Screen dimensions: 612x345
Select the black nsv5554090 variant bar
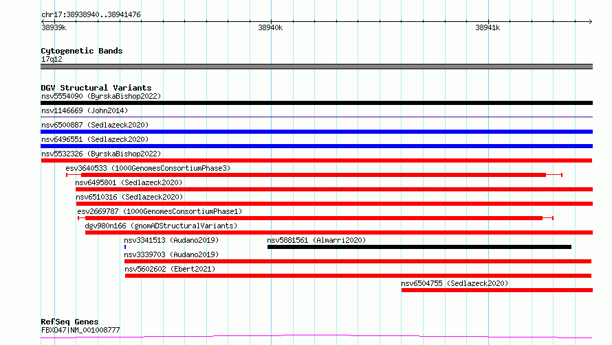tap(316, 103)
